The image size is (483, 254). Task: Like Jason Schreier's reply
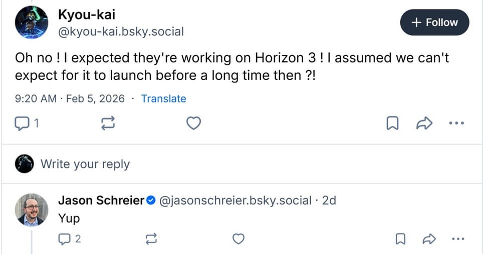(x=239, y=239)
